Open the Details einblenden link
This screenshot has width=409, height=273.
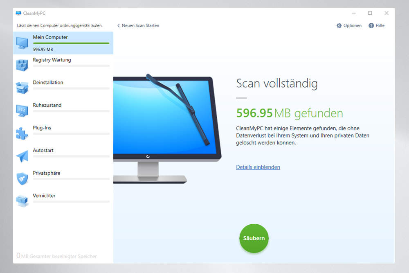pyautogui.click(x=258, y=167)
